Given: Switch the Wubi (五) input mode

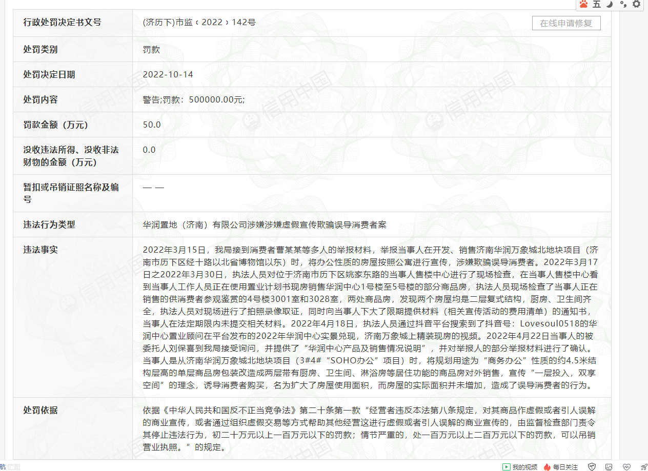Looking at the screenshot, I should click(x=597, y=4).
